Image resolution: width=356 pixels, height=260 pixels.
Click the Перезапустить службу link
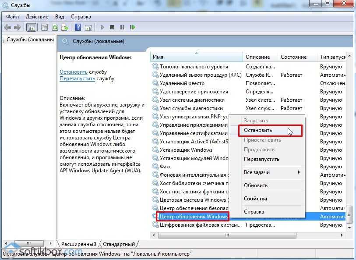tap(77, 78)
